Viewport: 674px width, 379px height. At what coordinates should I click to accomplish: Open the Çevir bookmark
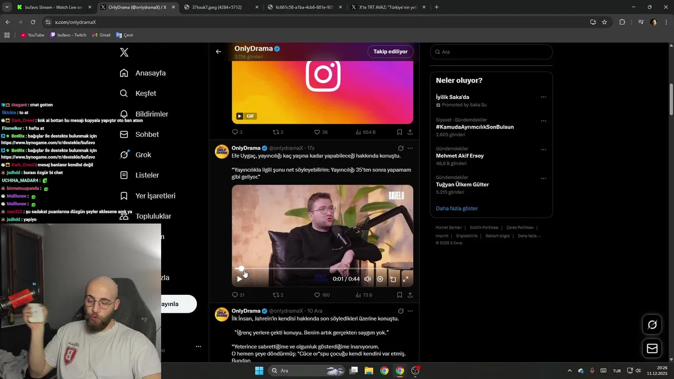(x=125, y=35)
